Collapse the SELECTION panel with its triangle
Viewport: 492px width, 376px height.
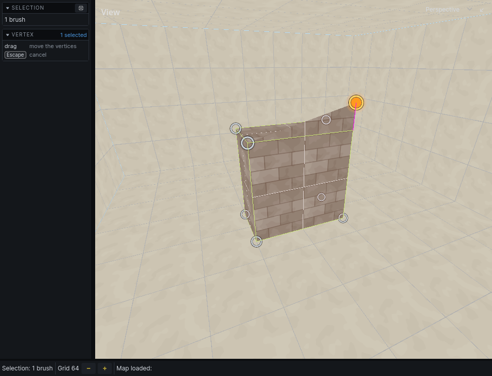[x=8, y=8]
